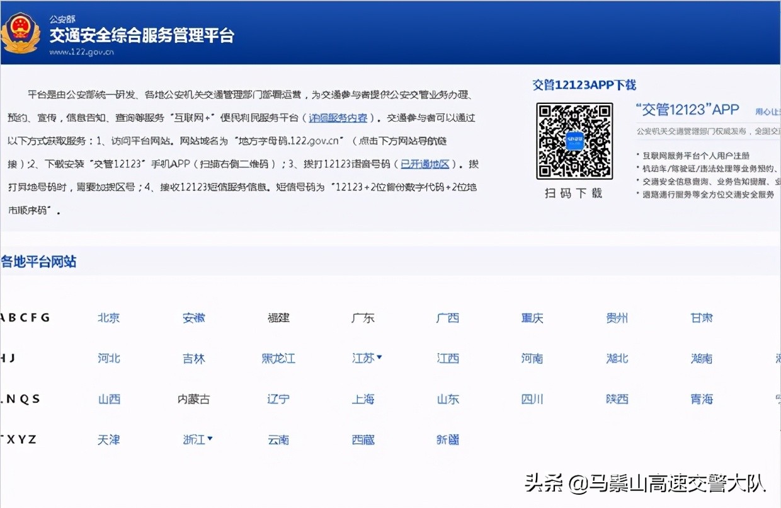Screen dimensions: 781x508
Task: Visit the 广东 platform page
Action: pyautogui.click(x=363, y=318)
